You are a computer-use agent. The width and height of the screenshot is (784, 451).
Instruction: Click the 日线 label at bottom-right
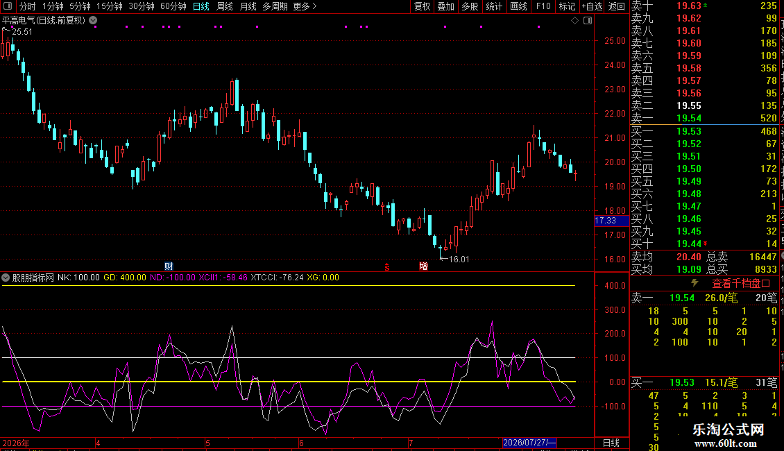(x=611, y=443)
